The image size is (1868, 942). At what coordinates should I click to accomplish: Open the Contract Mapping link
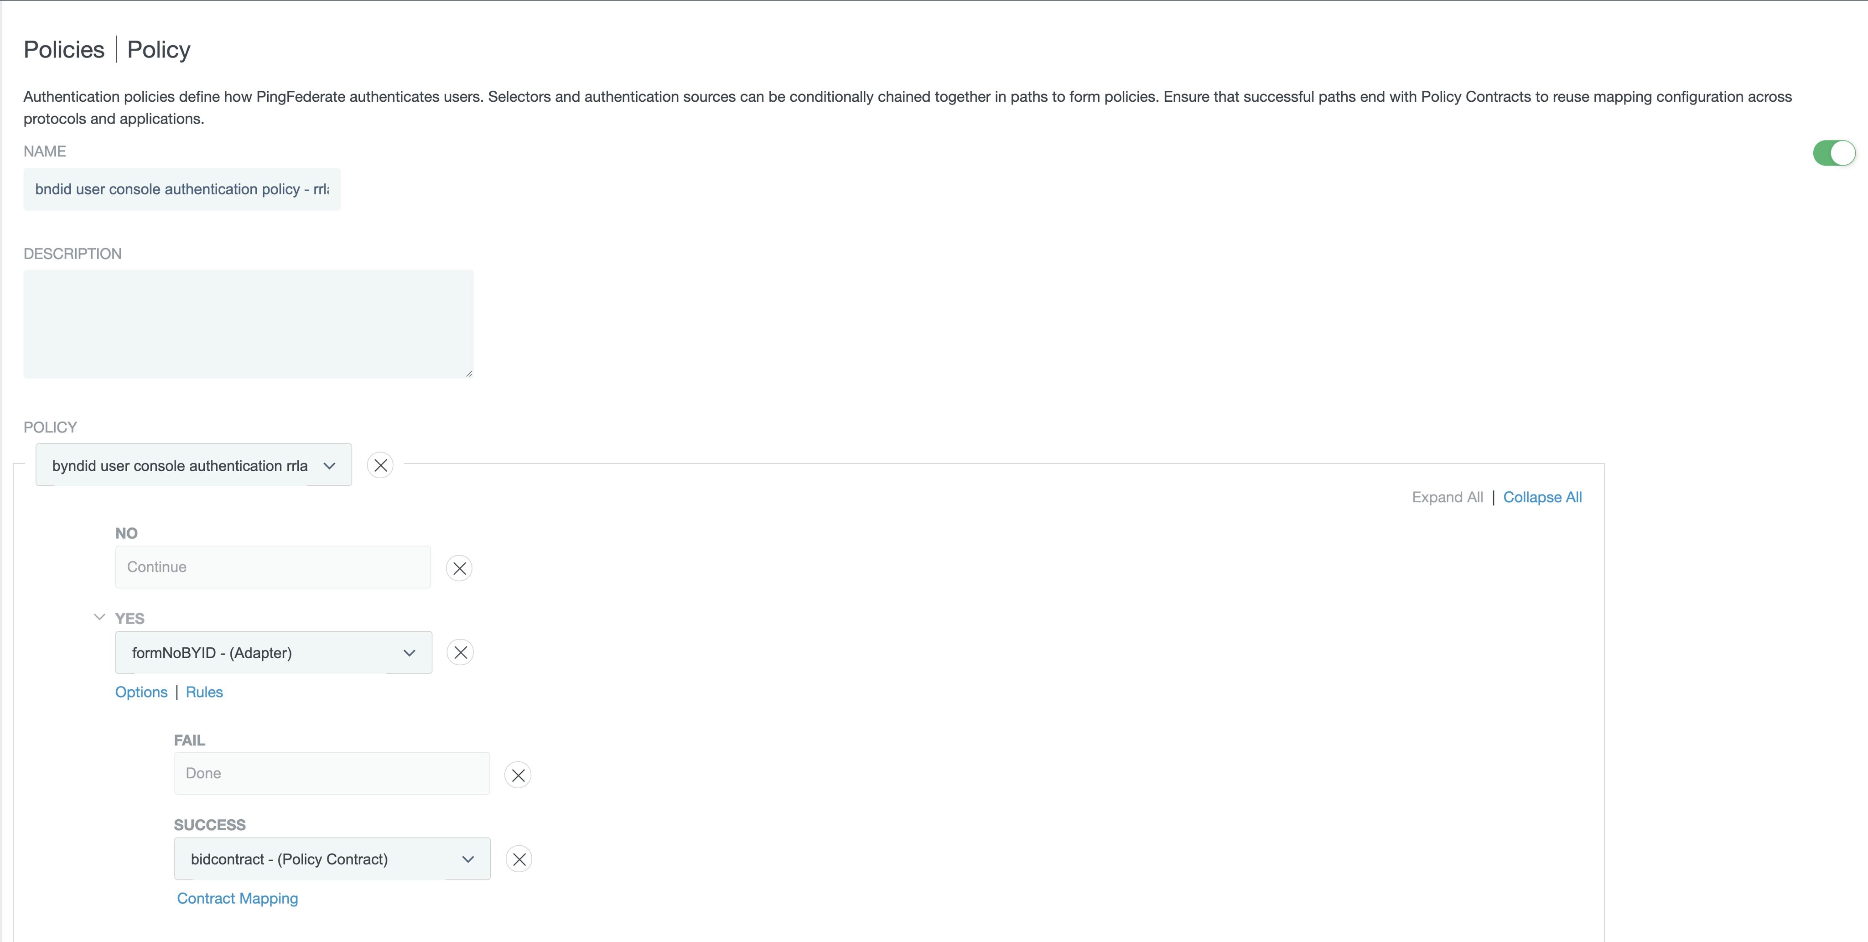pos(237,899)
